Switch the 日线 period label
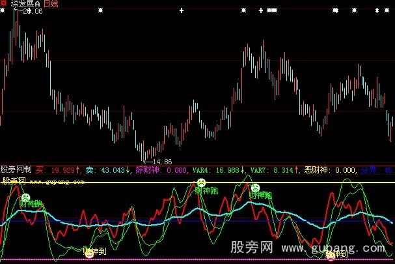The image size is (395, 264). point(51,4)
